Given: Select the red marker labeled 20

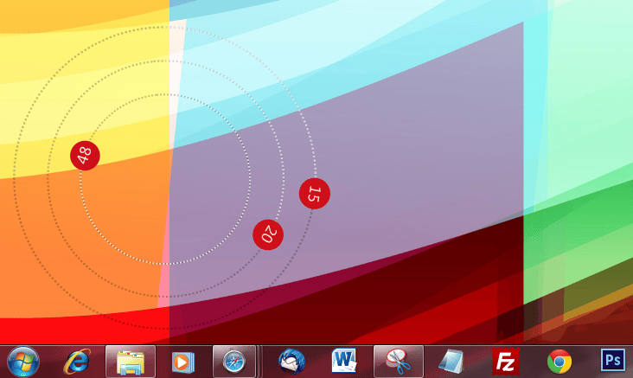Looking at the screenshot, I should 268,234.
